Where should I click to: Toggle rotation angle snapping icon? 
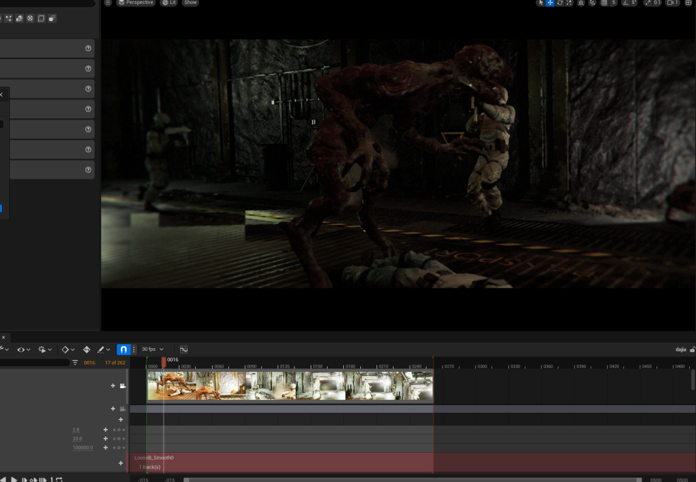click(625, 3)
